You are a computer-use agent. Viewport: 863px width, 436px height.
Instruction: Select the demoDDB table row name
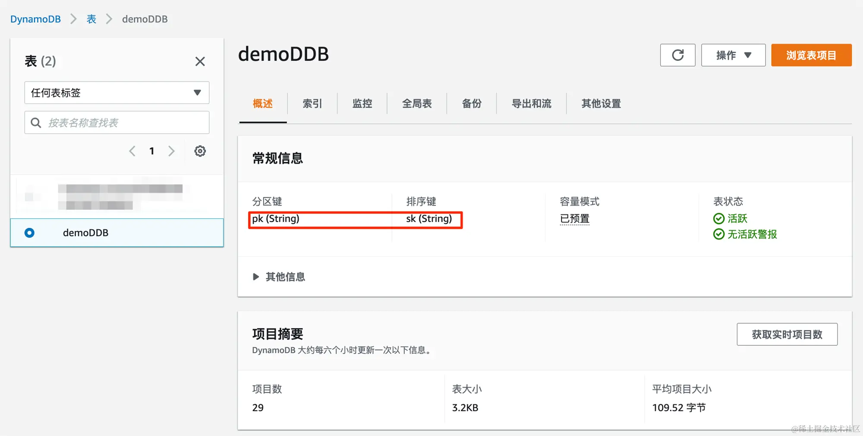click(85, 233)
